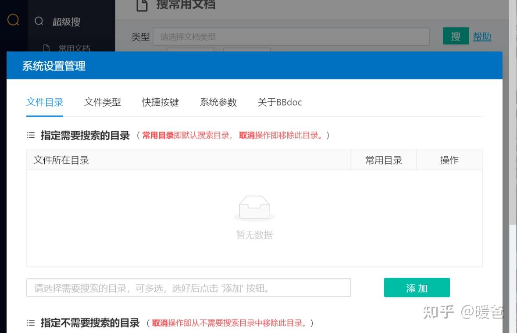This screenshot has width=517, height=333.
Task: Open the 请选择文档类型 dropdown
Action: click(292, 36)
